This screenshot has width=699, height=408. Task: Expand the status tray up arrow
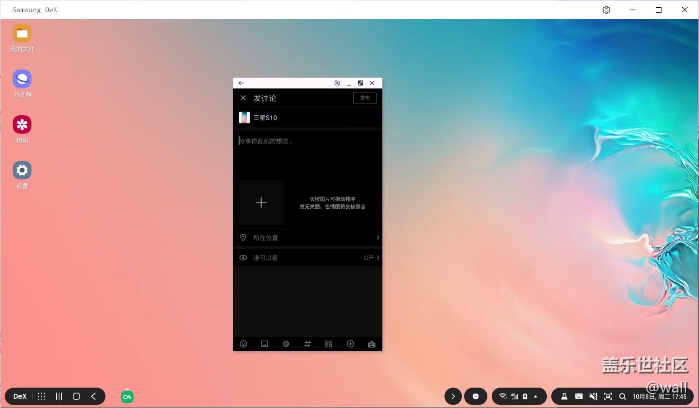coord(535,396)
